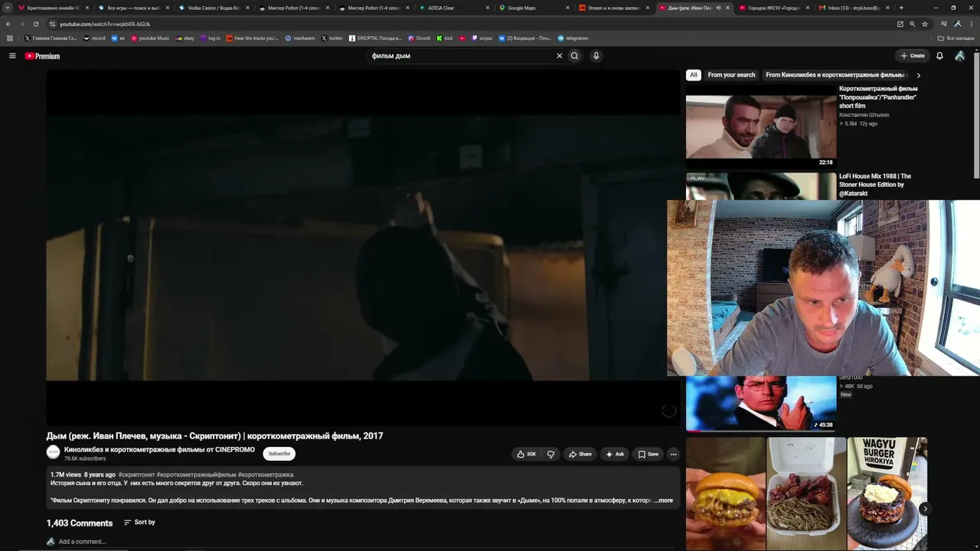The image size is (980, 551).
Task: Close the ADESA Clear tab
Action: (488, 8)
